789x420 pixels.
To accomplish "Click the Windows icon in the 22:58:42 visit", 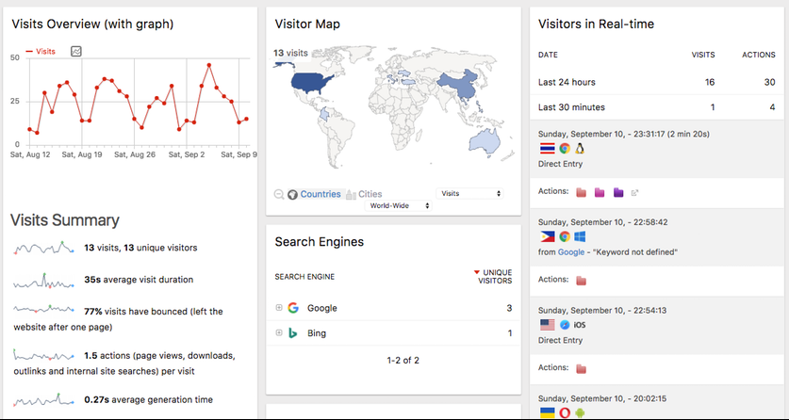I will tap(580, 236).
